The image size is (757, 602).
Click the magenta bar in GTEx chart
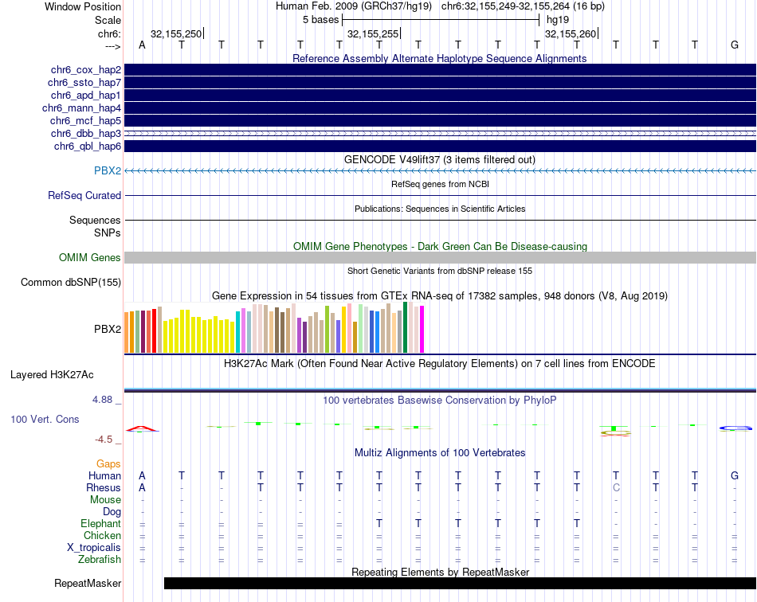point(422,329)
